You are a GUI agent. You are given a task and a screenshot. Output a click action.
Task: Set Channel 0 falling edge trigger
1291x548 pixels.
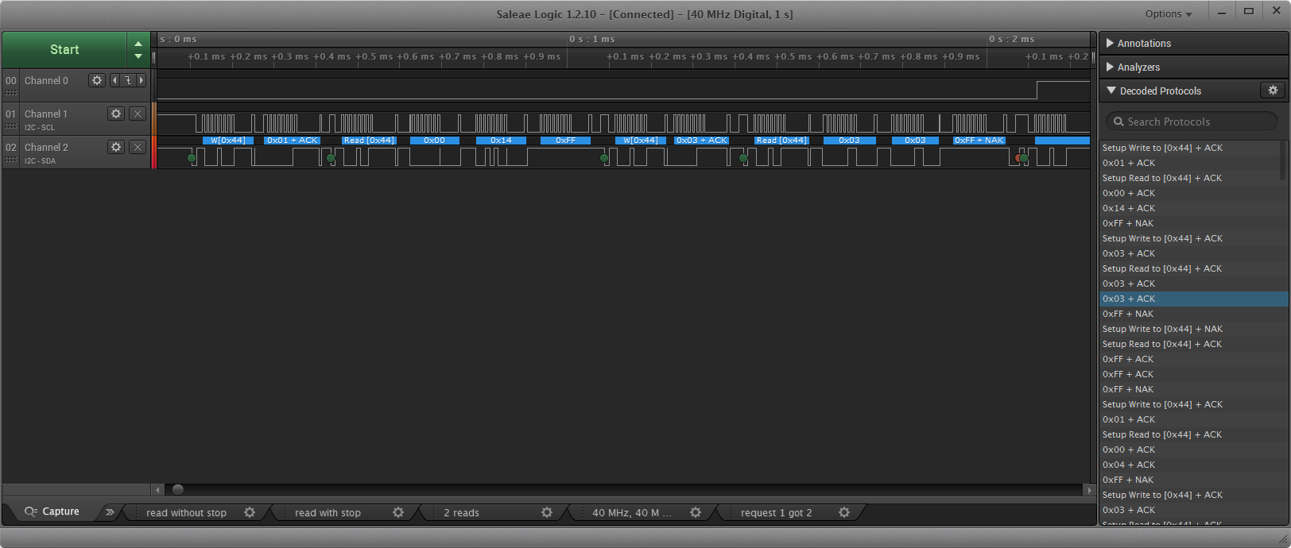tap(128, 80)
